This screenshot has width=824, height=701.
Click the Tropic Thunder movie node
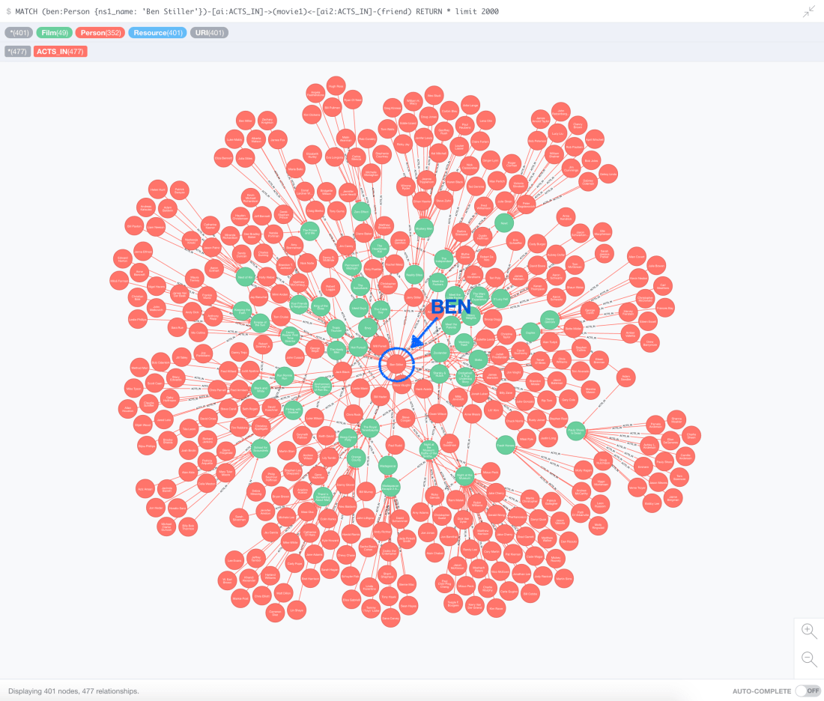click(x=336, y=330)
